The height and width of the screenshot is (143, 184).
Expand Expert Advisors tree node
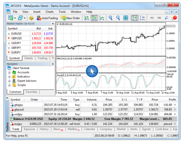(9, 81)
